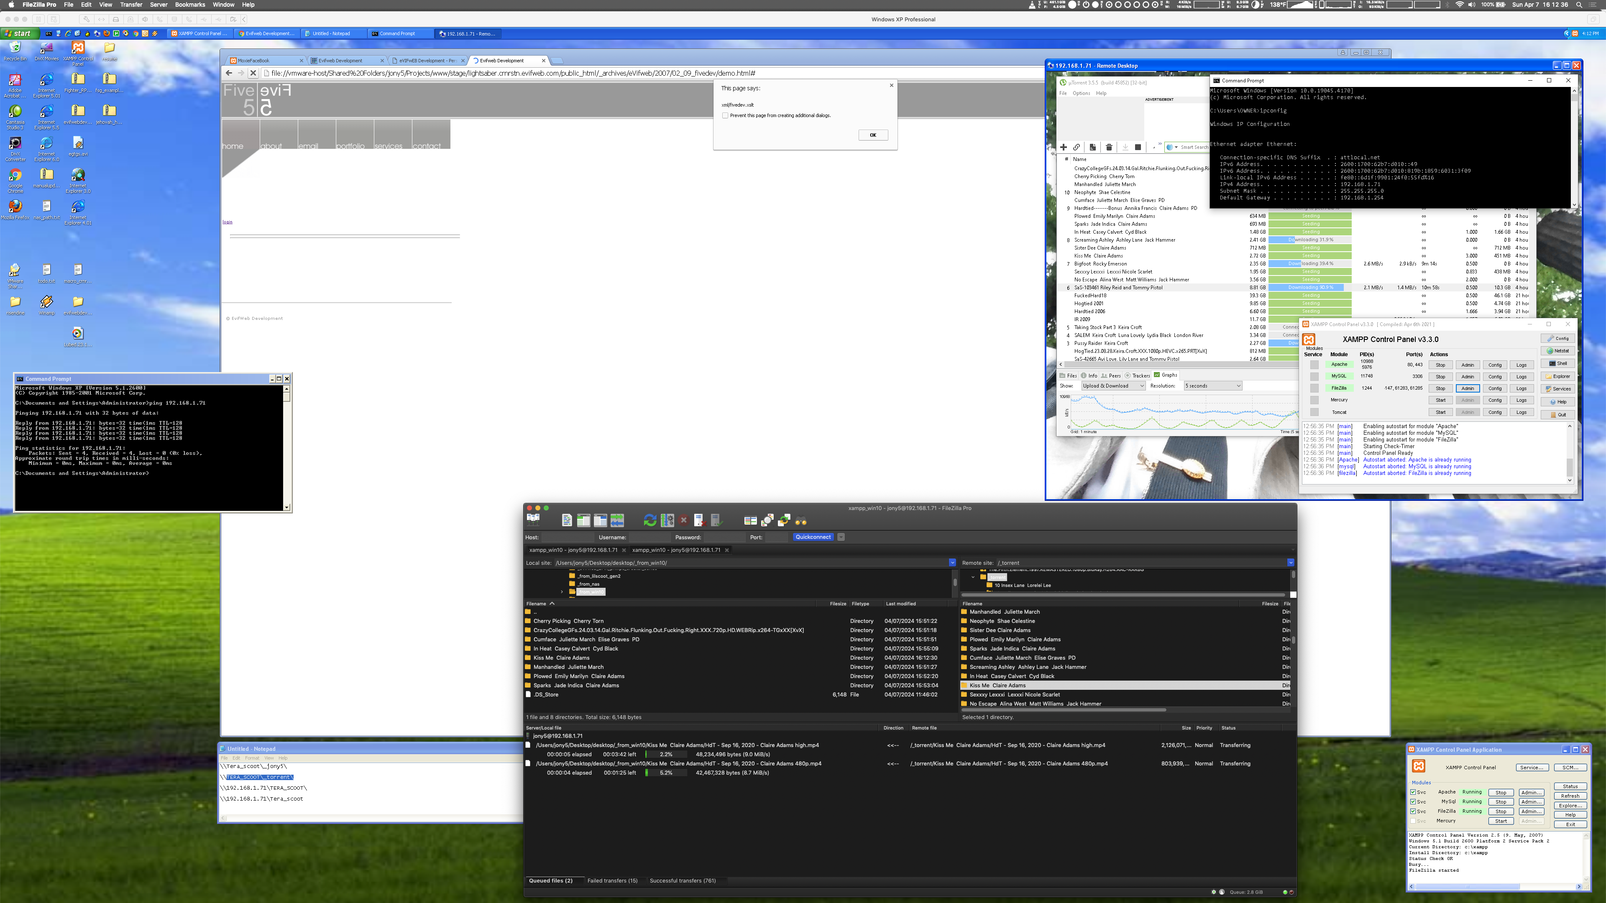
Task: Switch to Failed transfers tab
Action: pos(612,880)
